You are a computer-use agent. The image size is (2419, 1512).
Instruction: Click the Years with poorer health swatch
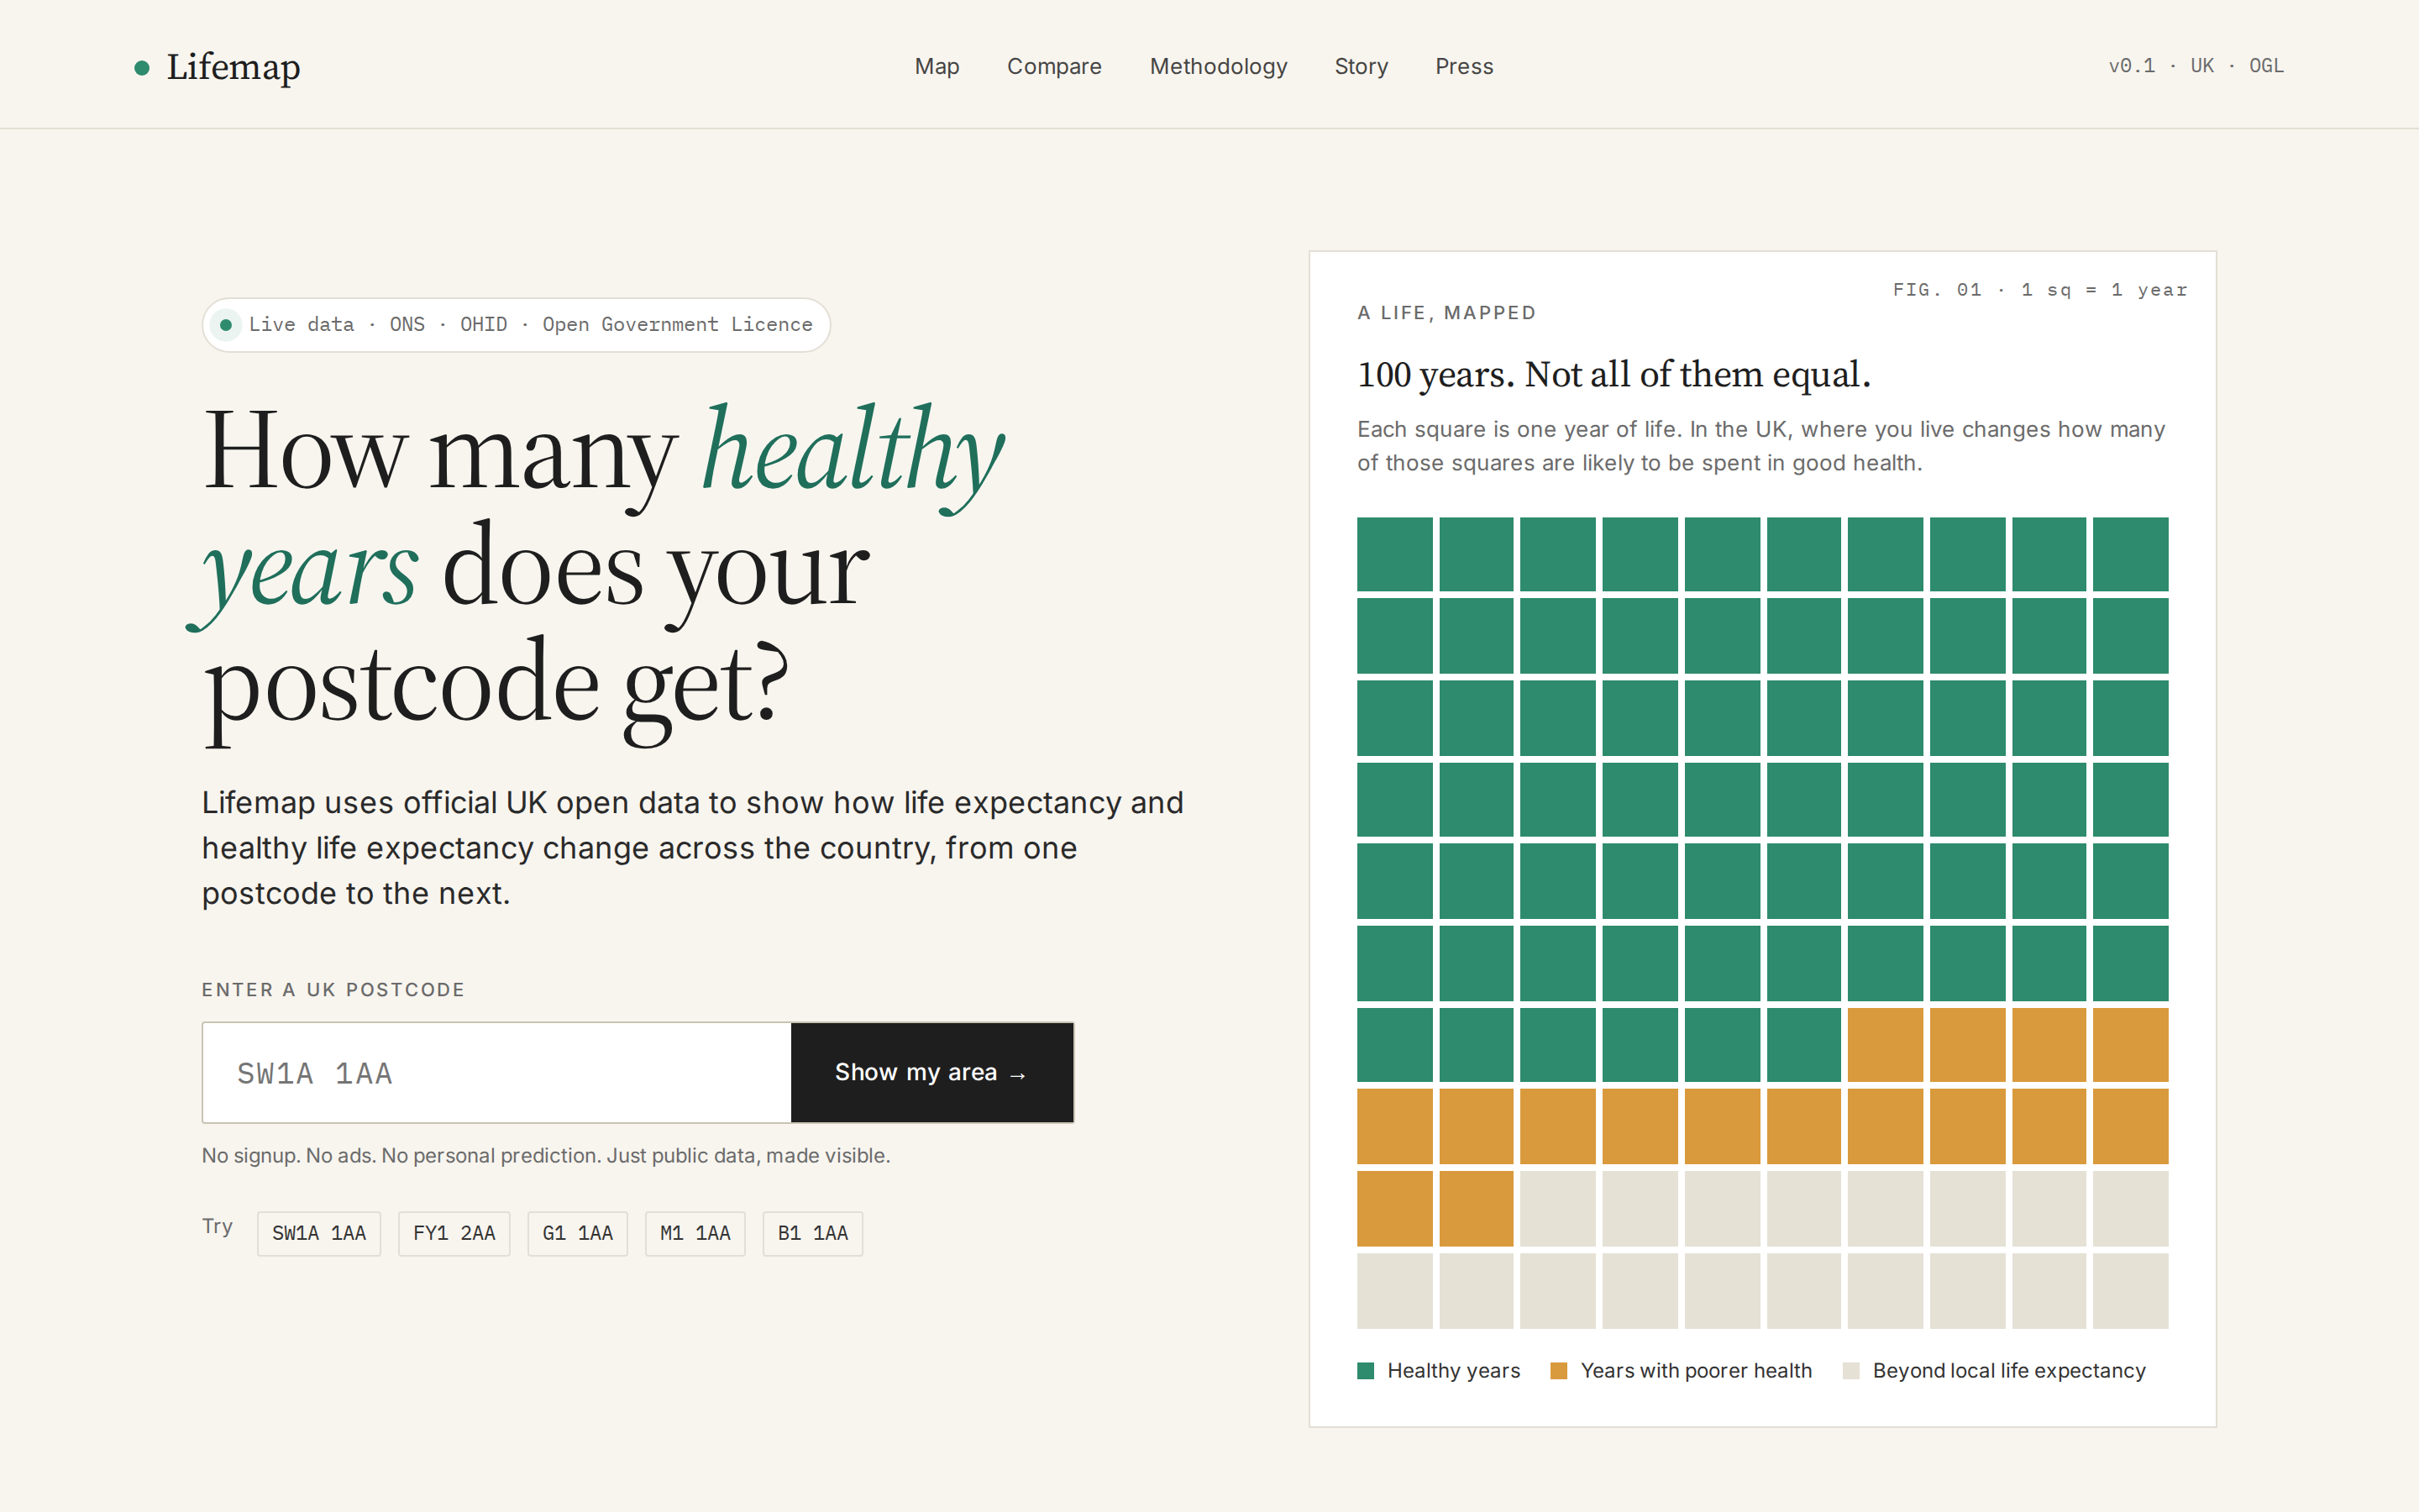point(1558,1370)
